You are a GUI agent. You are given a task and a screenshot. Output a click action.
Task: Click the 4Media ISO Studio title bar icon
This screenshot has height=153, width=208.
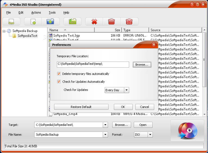(5, 5)
